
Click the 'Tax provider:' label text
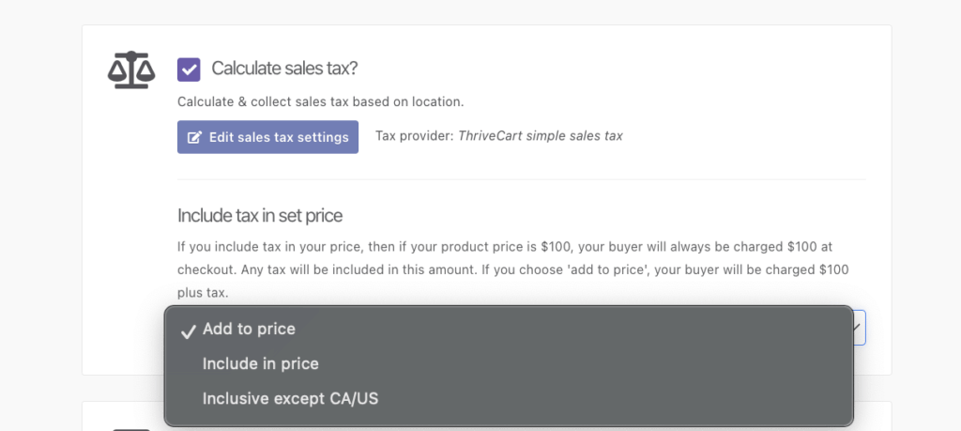click(414, 136)
